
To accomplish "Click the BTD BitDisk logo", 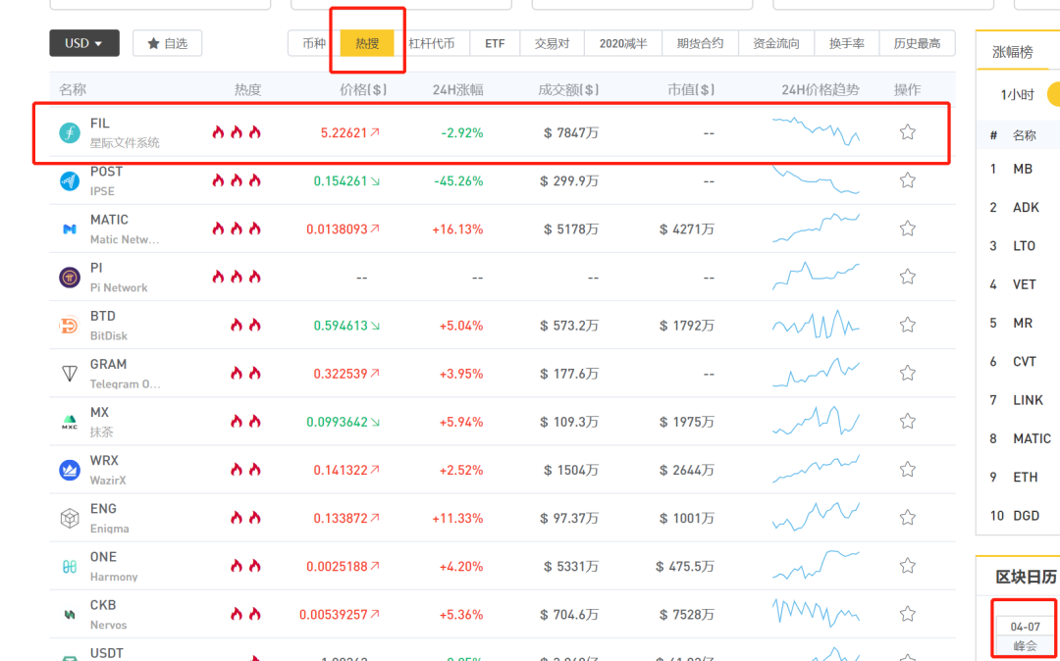I will tap(70, 326).
